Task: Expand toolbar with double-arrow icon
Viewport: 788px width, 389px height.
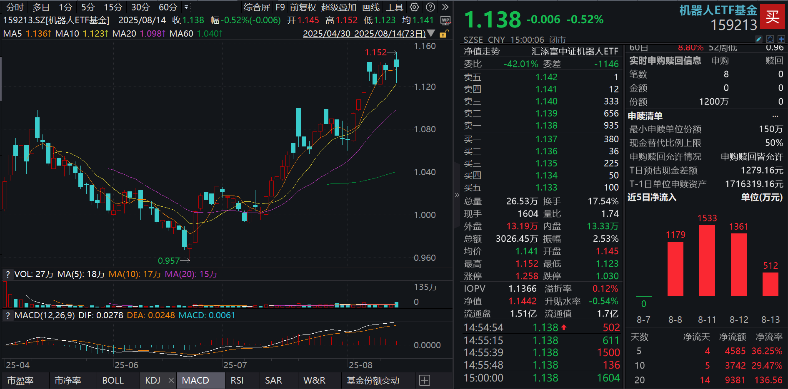Action: [x=445, y=7]
